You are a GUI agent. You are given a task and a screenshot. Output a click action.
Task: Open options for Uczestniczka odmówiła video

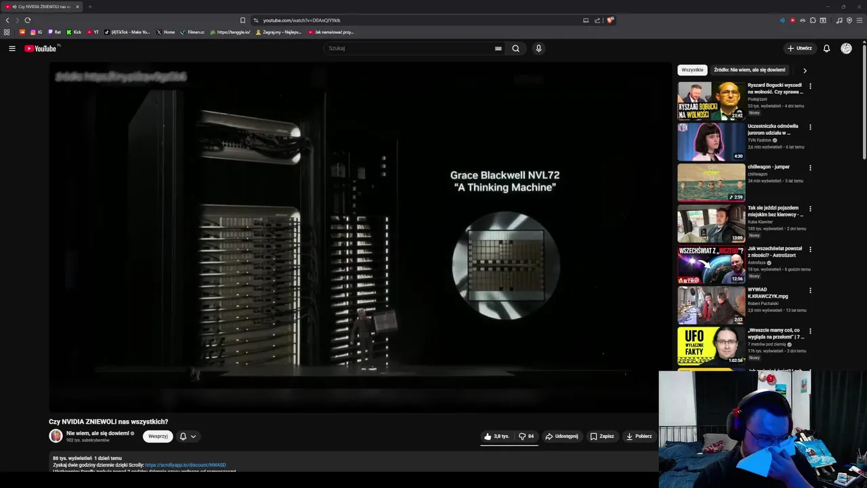point(810,127)
